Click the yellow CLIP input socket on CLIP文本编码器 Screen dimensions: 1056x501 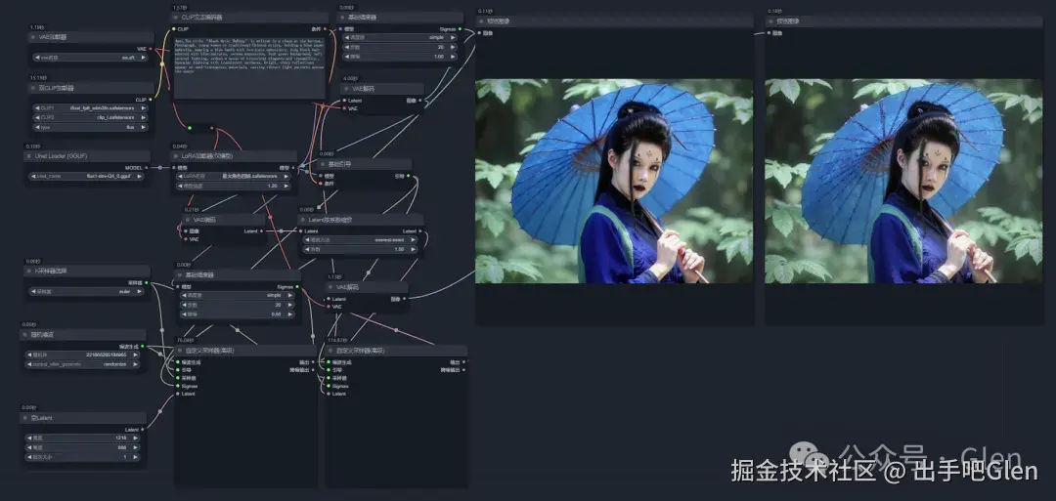click(x=174, y=29)
